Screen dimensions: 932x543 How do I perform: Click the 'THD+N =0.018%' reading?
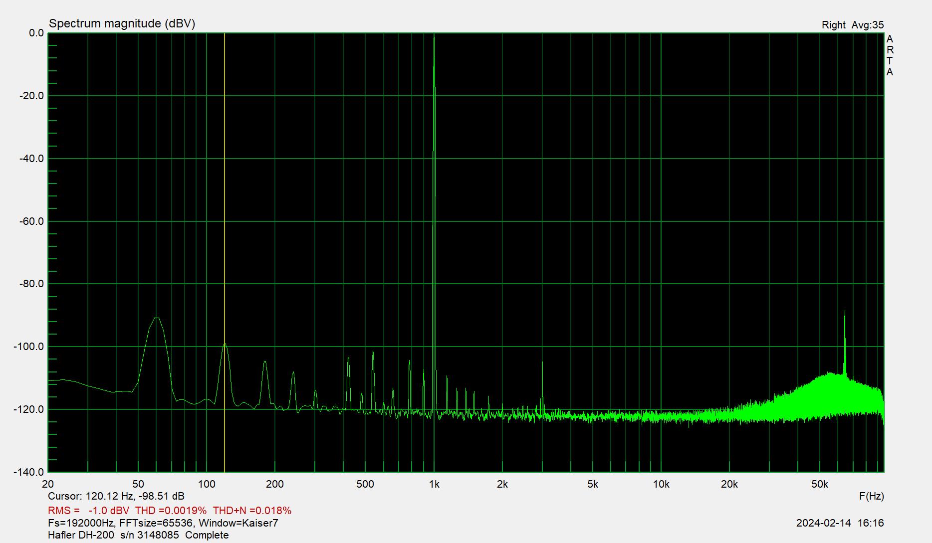pos(252,511)
